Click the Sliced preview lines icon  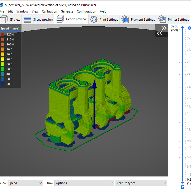click(x=28, y=19)
